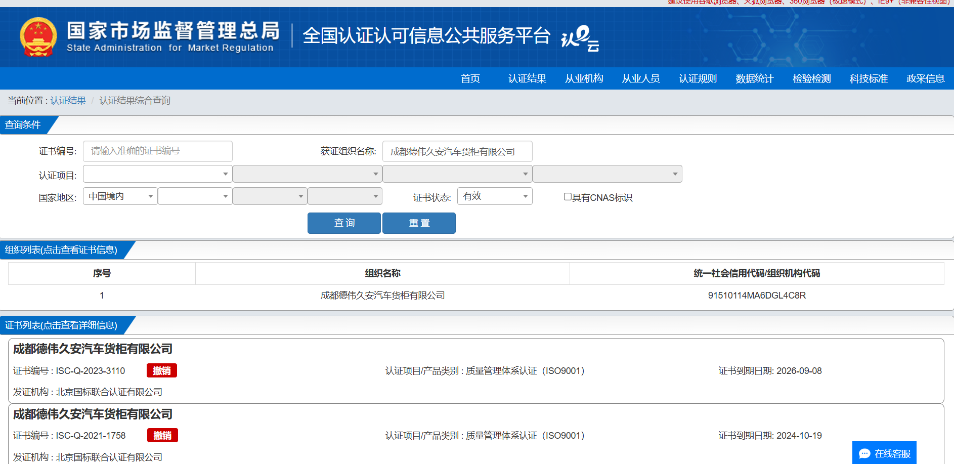
Task: Open the 科技标准 navigation menu
Action: 869,78
